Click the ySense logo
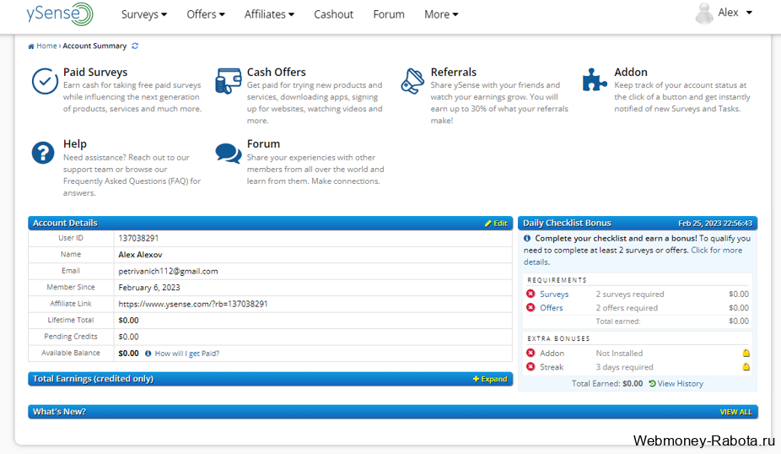 point(60,14)
